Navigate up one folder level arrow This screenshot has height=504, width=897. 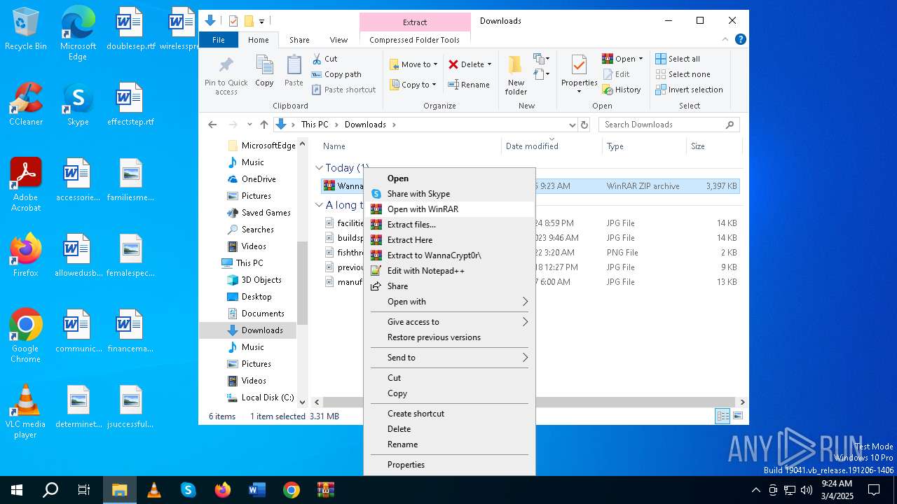pos(263,125)
